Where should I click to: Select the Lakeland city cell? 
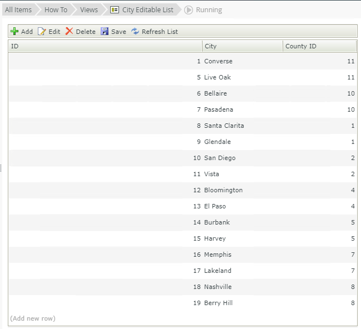pos(217,271)
